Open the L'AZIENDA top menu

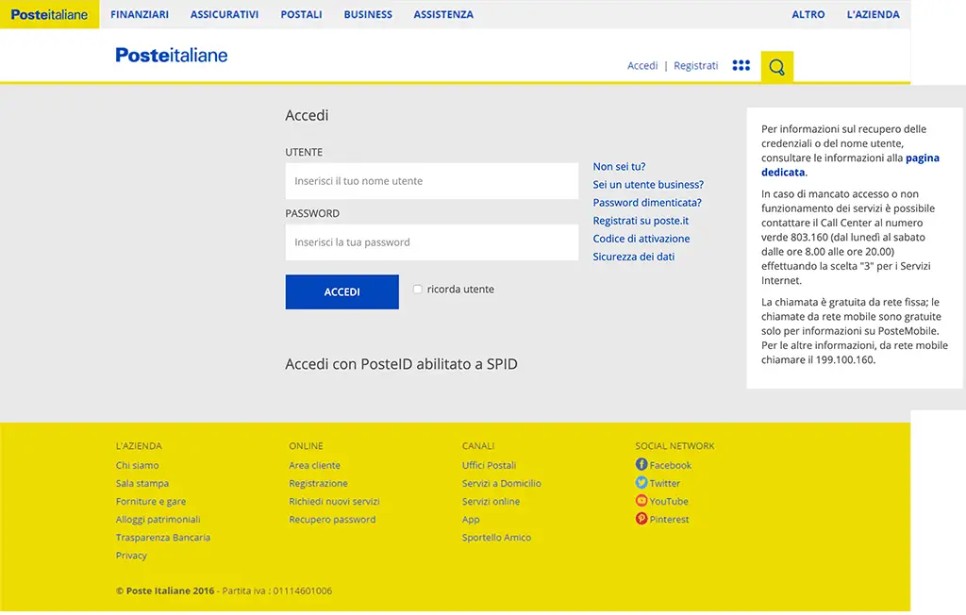(x=873, y=14)
